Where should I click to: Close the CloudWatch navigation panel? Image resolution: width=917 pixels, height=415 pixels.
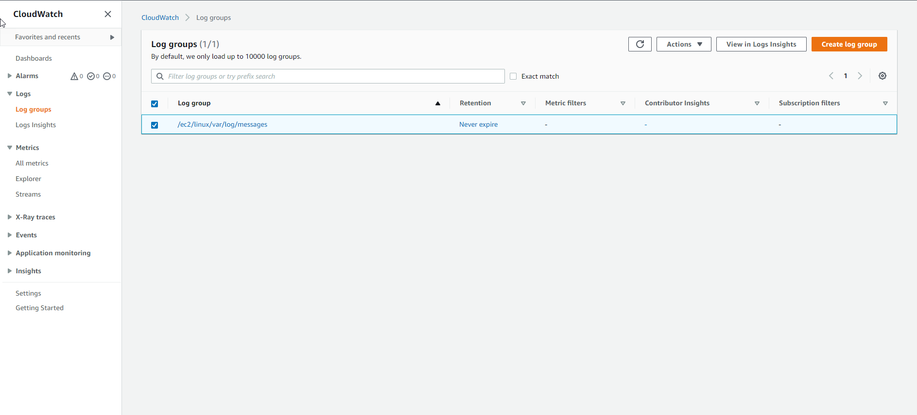pos(108,14)
